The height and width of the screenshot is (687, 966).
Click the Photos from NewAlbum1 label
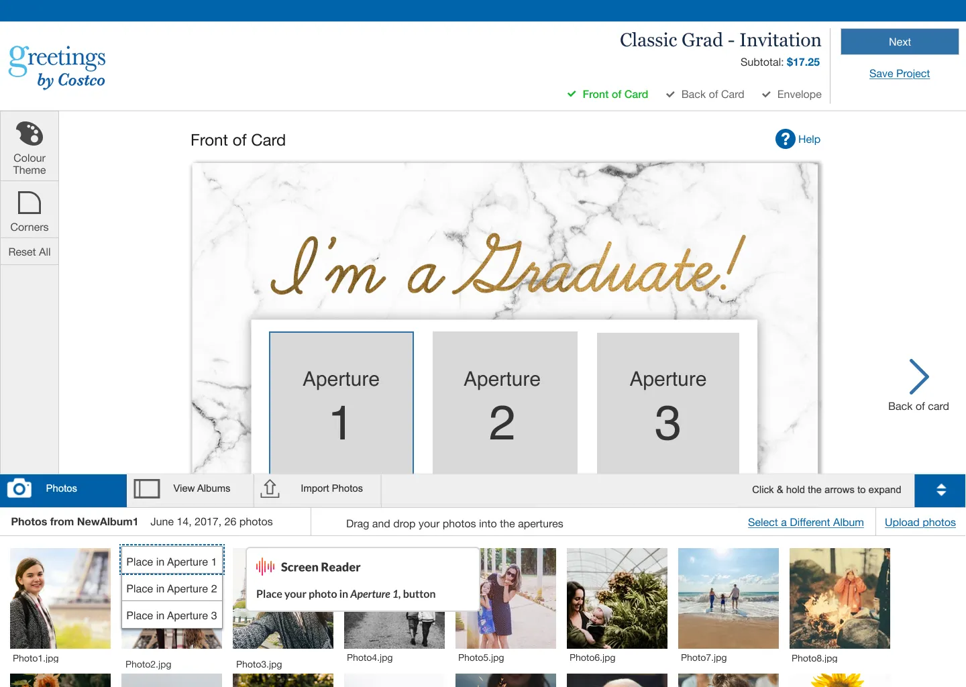pyautogui.click(x=74, y=522)
